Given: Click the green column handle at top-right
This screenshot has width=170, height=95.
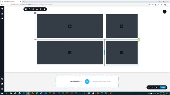Looking at the screenshot, I should pos(139,39).
